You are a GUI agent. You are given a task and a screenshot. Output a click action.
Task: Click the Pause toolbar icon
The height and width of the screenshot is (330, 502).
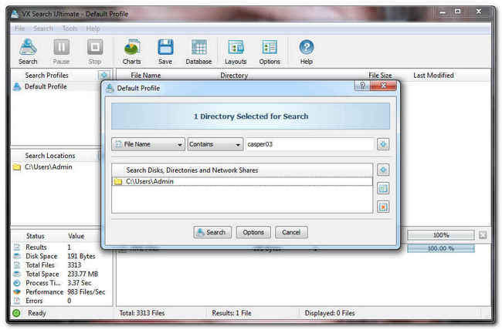(x=61, y=52)
